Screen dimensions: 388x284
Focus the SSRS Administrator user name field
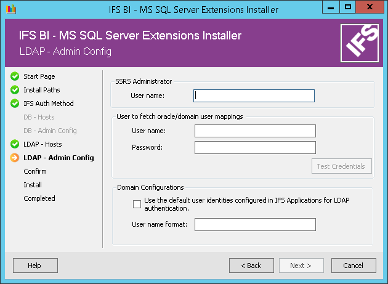click(254, 95)
